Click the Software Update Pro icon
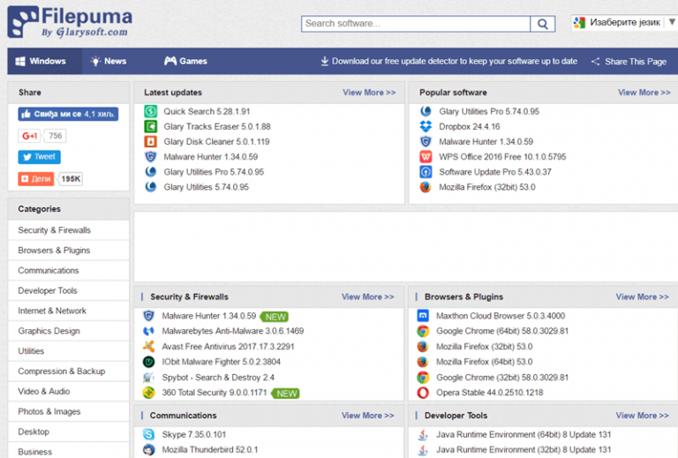Screen dimensions: 678x458 tap(426, 172)
